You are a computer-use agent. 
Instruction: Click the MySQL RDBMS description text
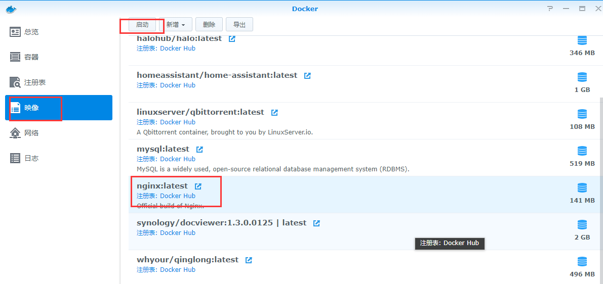click(x=273, y=169)
